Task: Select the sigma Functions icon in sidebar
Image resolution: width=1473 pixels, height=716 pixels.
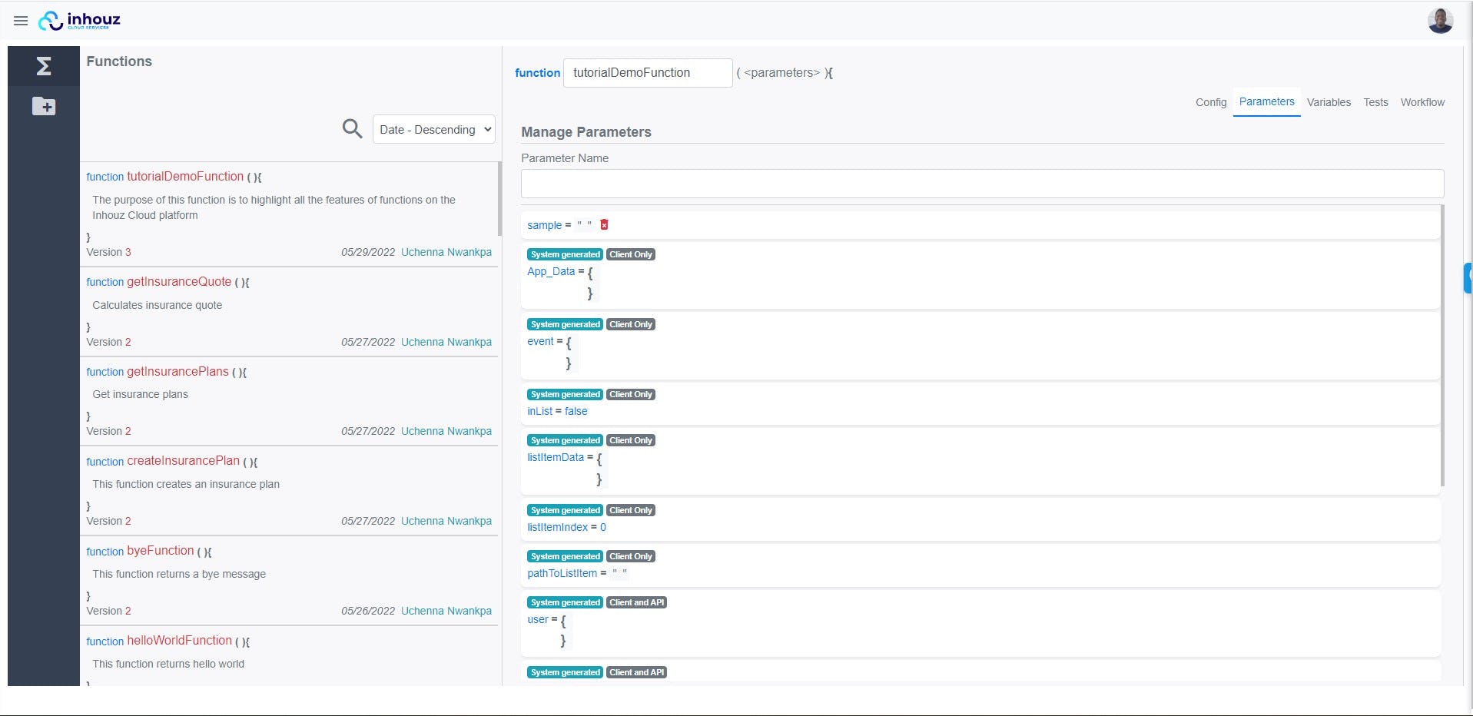Action: coord(44,66)
